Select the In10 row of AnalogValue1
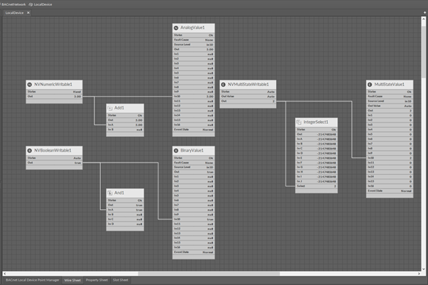Viewport: 428px width, 285px height. coord(194,96)
